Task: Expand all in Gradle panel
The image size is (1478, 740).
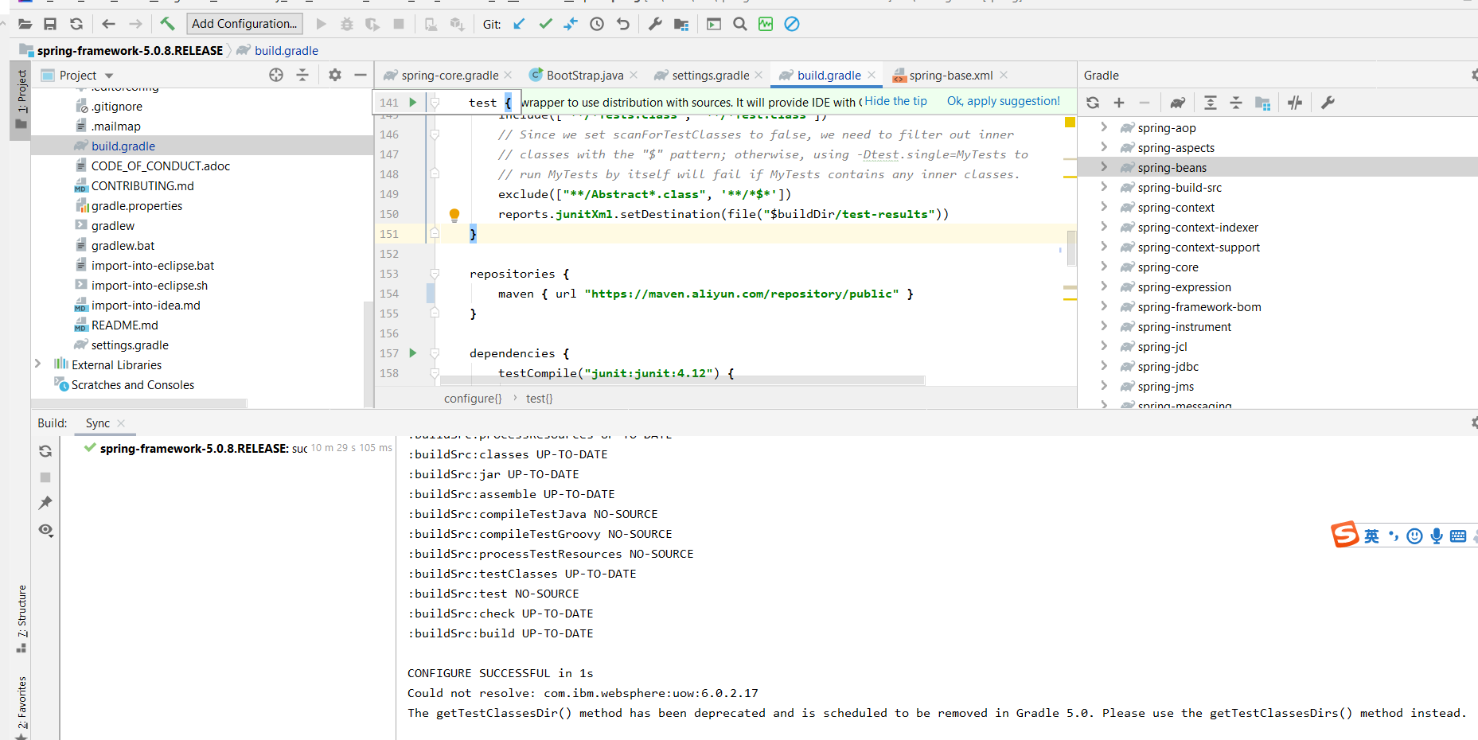Action: click(x=1211, y=103)
